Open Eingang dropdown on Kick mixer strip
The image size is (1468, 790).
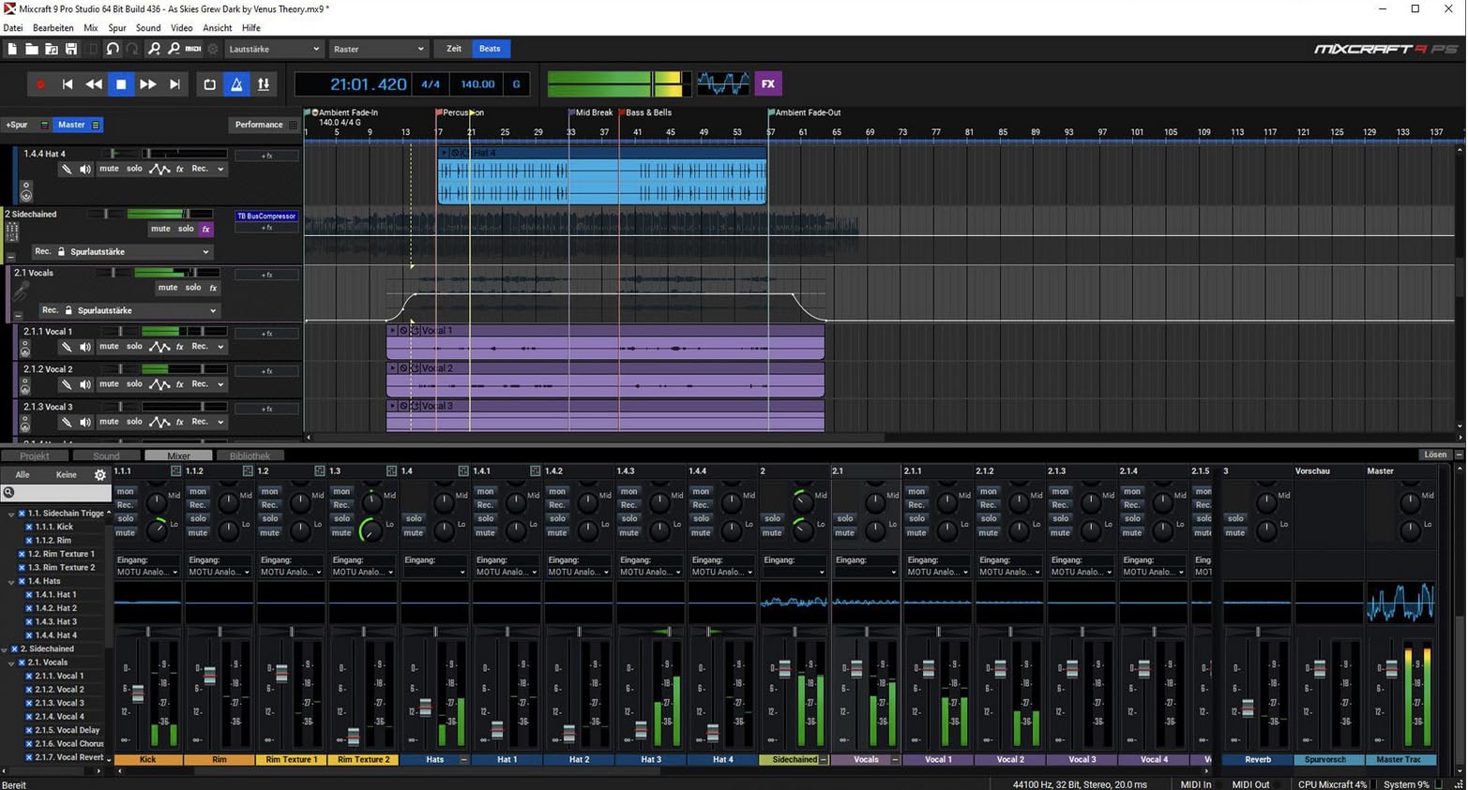pos(147,572)
